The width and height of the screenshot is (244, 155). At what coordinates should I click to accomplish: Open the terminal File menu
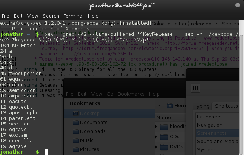(x=6, y=16)
